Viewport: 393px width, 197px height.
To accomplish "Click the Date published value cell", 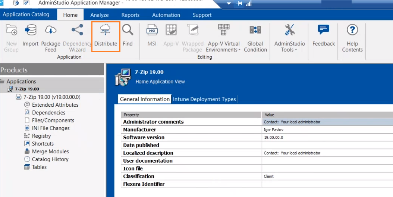I will (327, 145).
